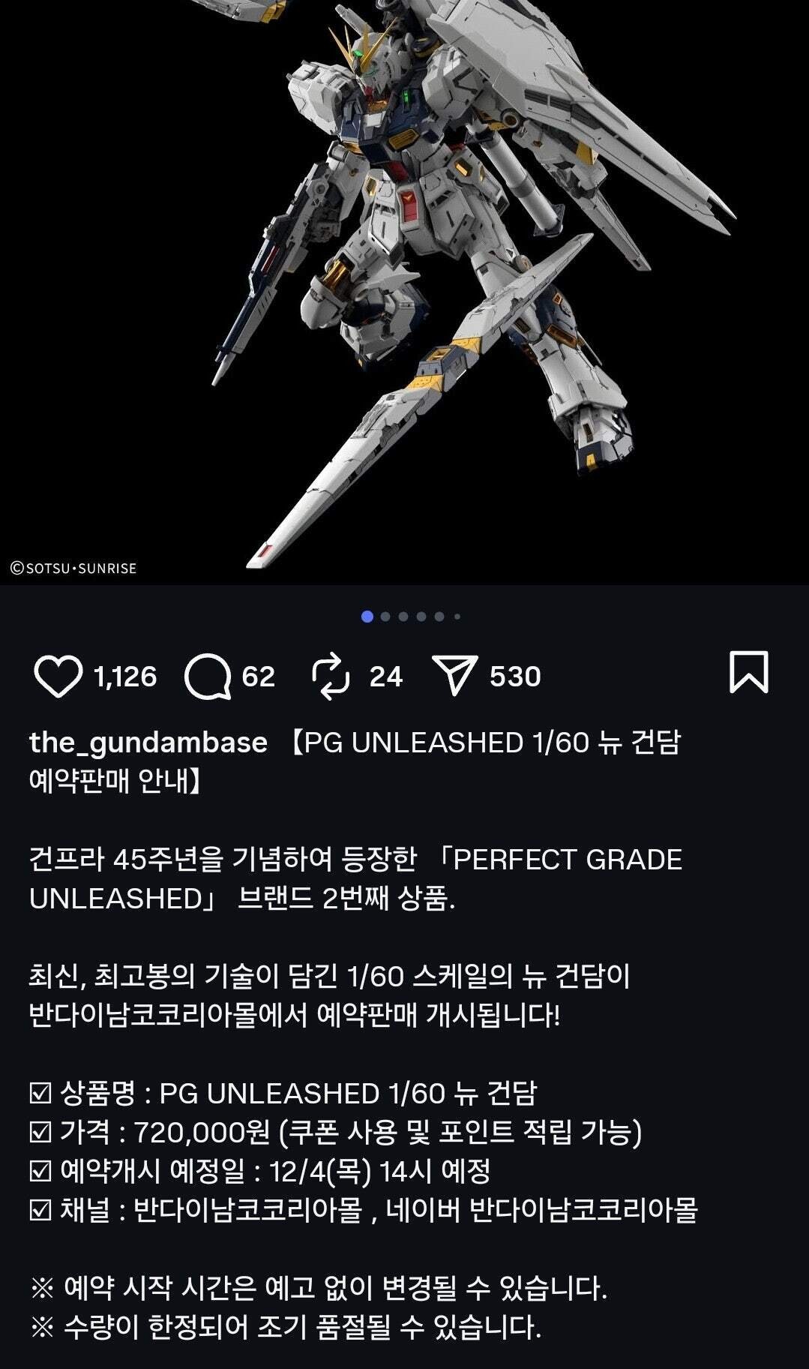809x1369 pixels.
Task: Select the third carousel indicator dot
Action: (403, 617)
